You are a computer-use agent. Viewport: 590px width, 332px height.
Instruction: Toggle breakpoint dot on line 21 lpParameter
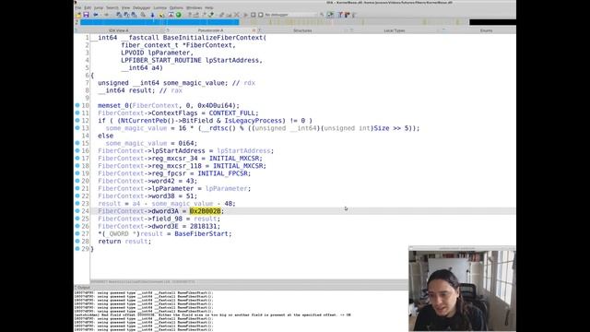(x=77, y=188)
